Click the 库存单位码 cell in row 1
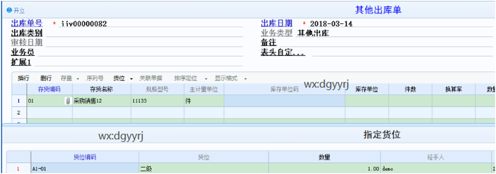The width and height of the screenshot is (496, 174). [284, 101]
